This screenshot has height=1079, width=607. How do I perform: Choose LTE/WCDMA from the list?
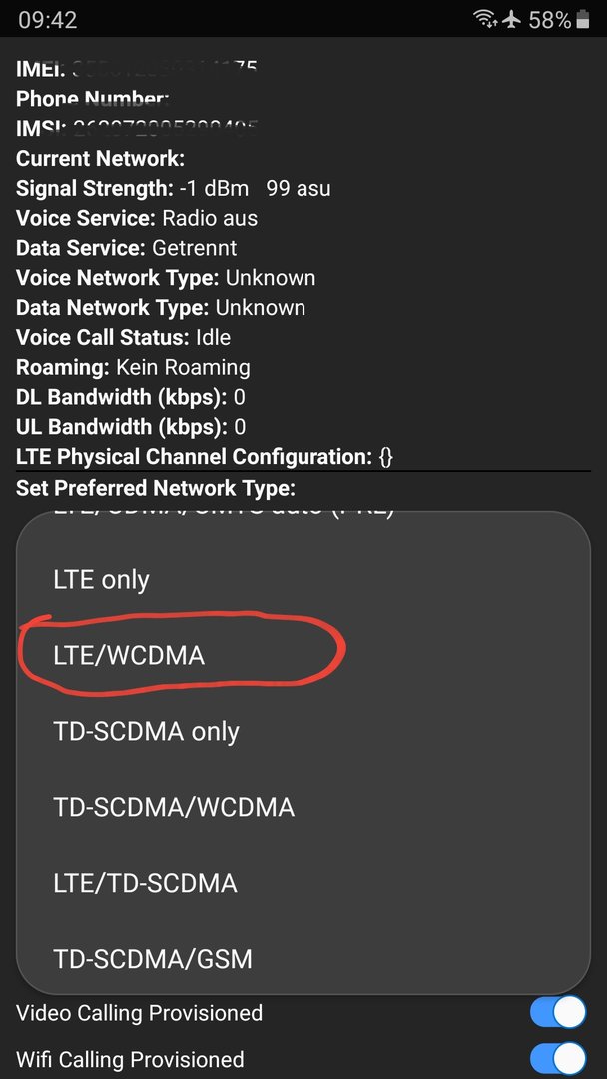[x=303, y=655]
